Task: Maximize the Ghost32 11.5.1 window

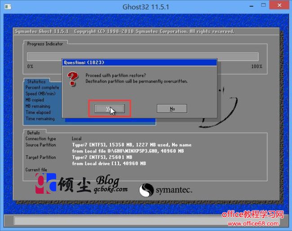Action: click(263, 5)
